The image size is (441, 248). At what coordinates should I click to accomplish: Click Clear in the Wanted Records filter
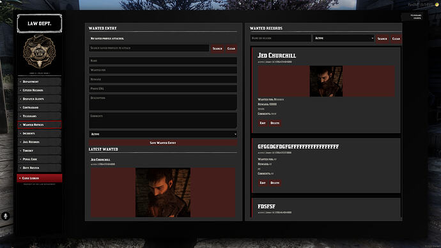tap(396, 38)
